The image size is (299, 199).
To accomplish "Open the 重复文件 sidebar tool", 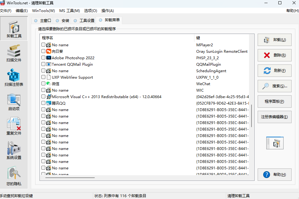I will tap(14, 126).
